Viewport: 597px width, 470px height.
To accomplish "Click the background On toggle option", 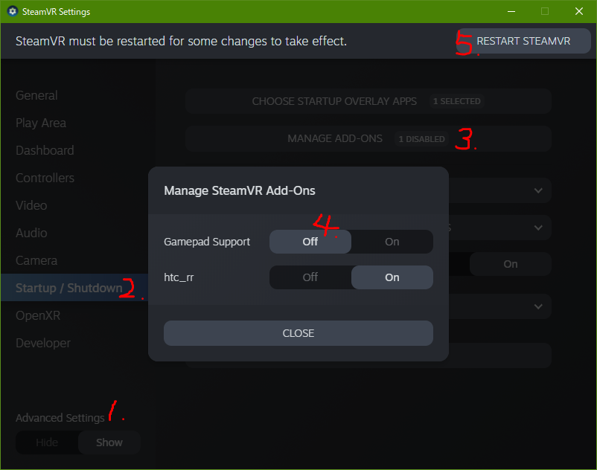I will 510,264.
